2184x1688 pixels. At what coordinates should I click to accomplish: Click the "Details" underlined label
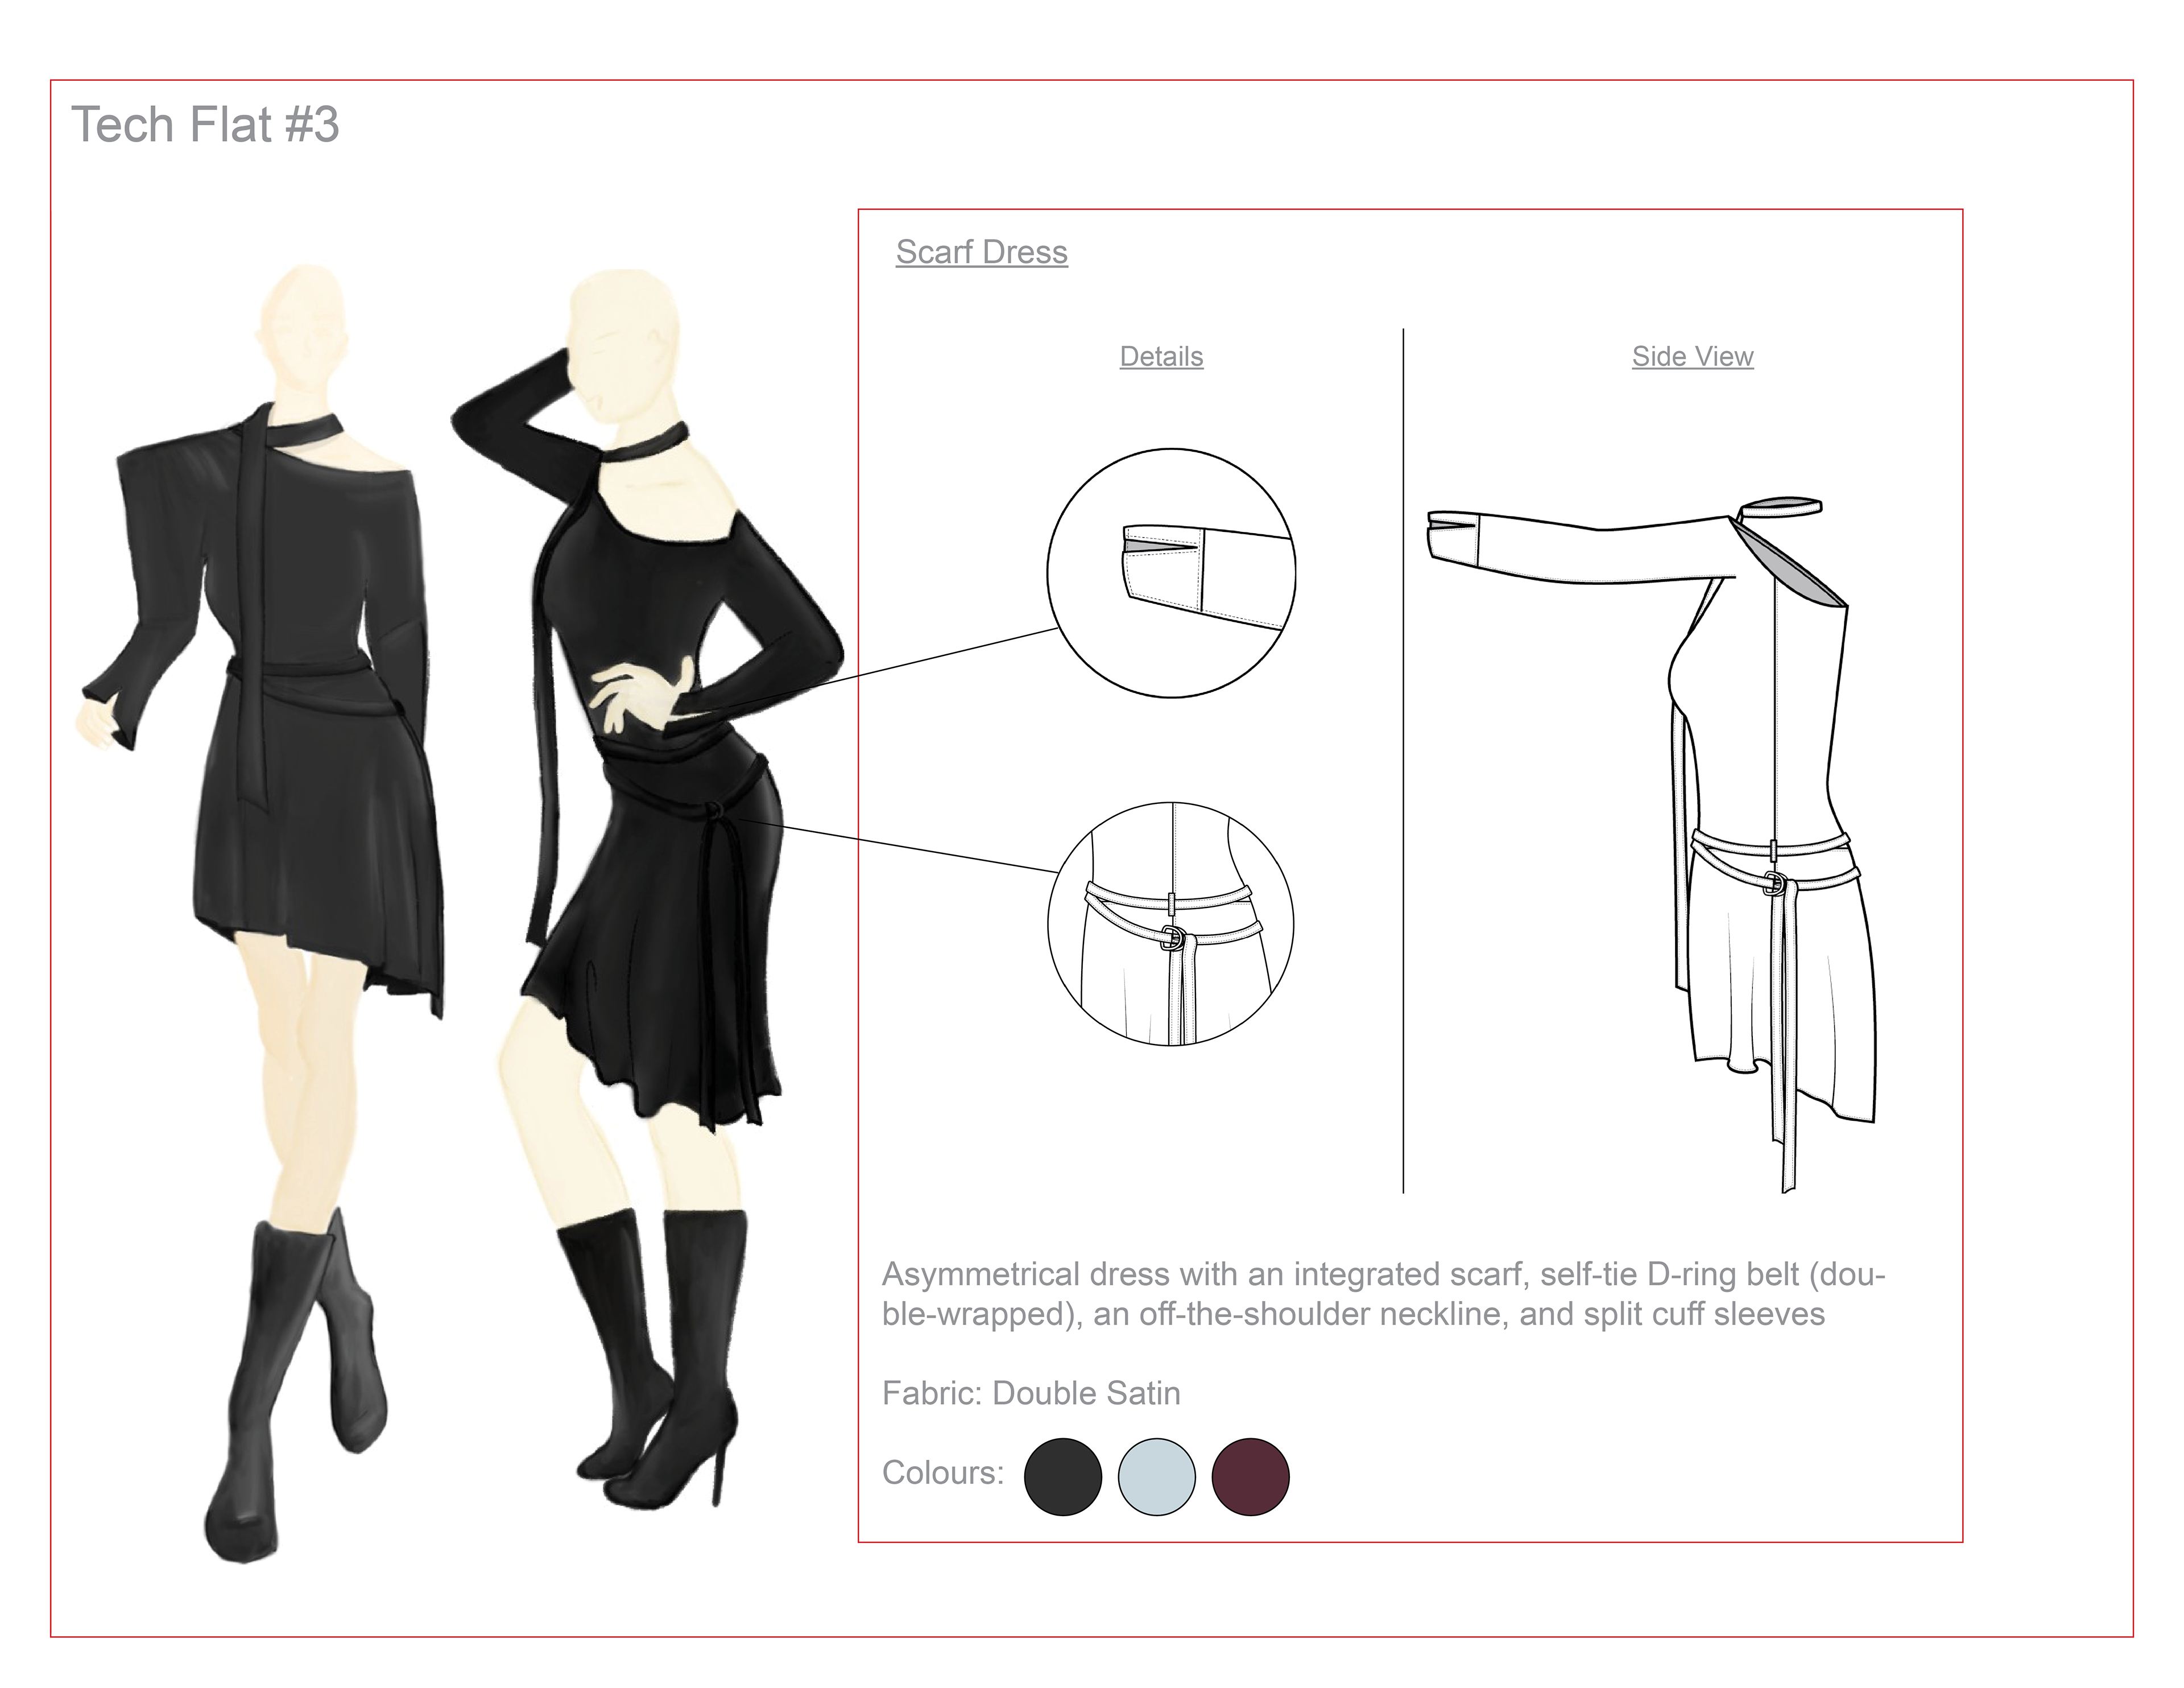pyautogui.click(x=1161, y=356)
